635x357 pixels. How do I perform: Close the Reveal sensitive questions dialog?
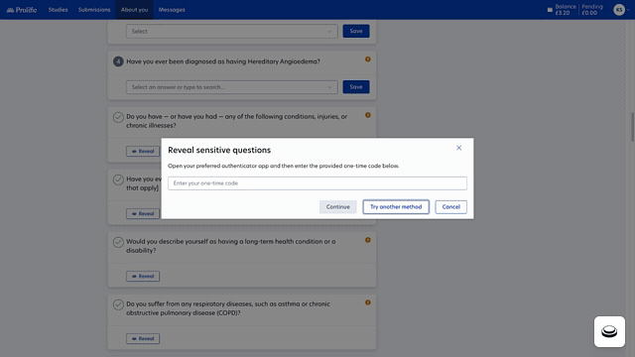point(458,148)
